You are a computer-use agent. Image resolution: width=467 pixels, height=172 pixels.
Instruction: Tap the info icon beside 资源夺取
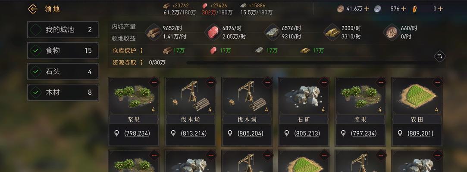pyautogui.click(x=141, y=63)
